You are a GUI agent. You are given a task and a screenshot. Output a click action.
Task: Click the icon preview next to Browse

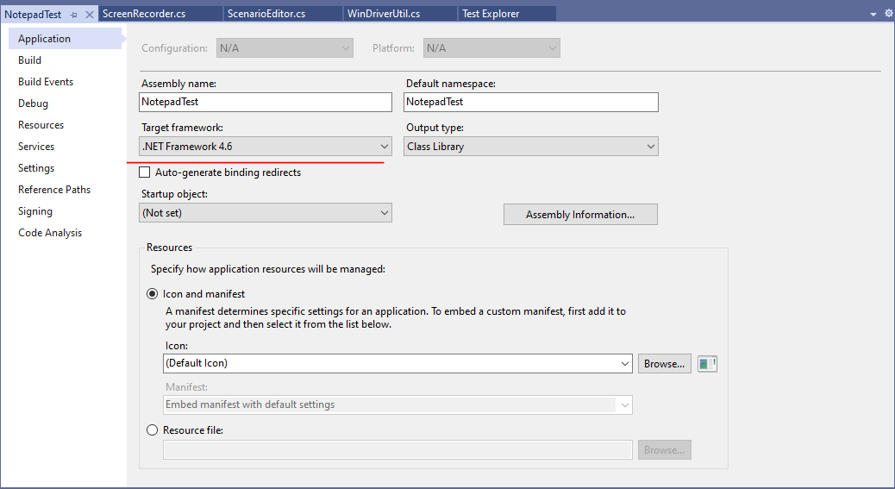(707, 364)
